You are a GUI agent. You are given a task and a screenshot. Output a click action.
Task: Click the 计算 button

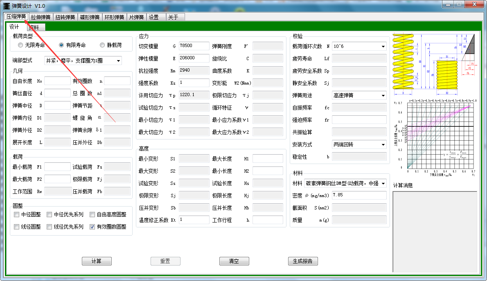pos(97,261)
